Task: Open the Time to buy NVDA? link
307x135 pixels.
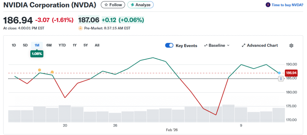Action: click(x=287, y=5)
